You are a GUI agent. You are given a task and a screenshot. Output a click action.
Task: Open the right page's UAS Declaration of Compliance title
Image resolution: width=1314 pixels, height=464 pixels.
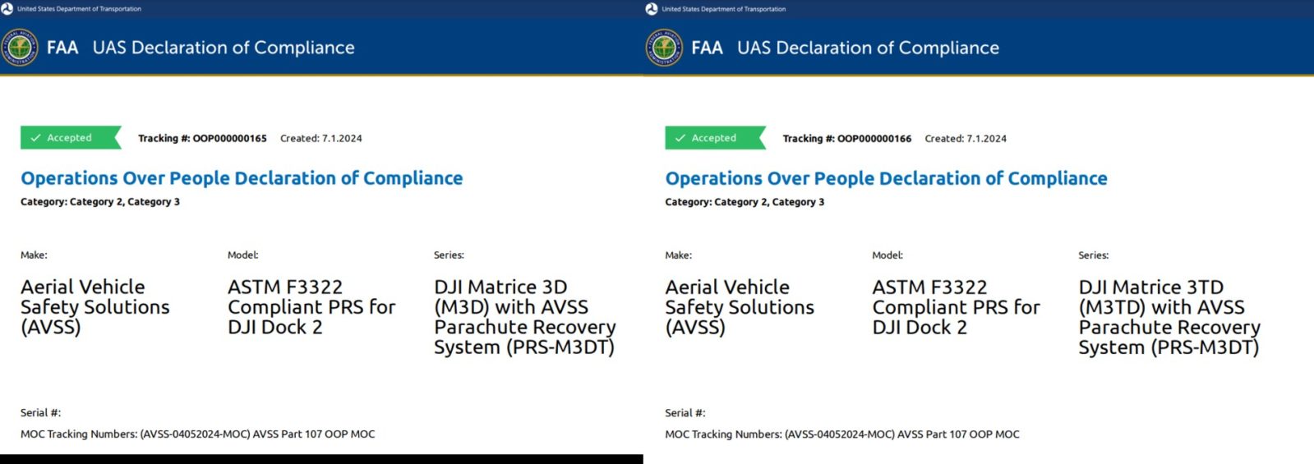pyautogui.click(x=868, y=48)
